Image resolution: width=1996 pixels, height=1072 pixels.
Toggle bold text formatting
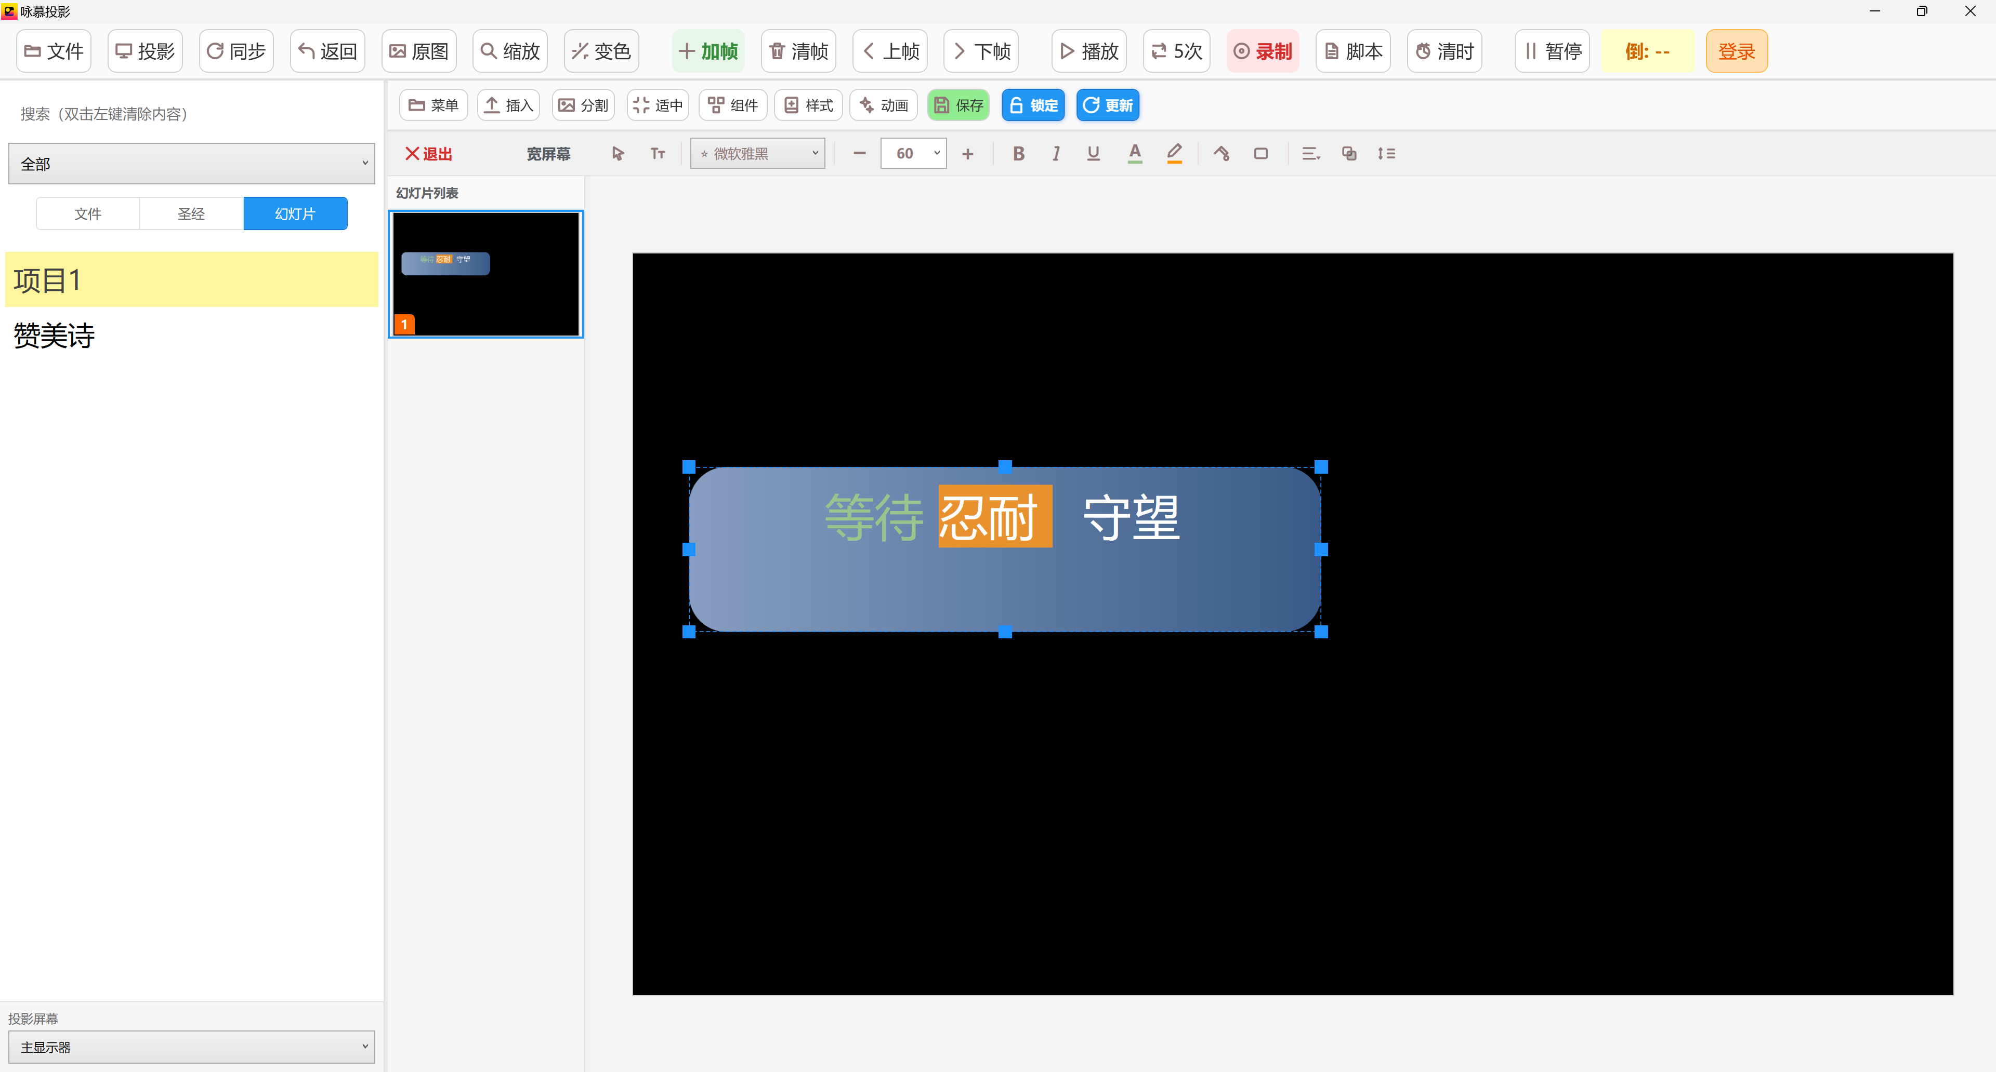point(1018,153)
